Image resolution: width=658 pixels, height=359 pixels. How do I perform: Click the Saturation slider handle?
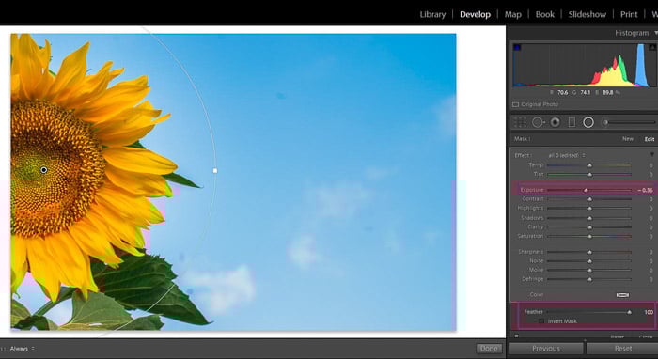coord(589,237)
